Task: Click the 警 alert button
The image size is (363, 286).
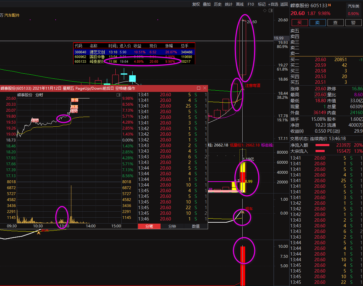Action: coord(353,22)
